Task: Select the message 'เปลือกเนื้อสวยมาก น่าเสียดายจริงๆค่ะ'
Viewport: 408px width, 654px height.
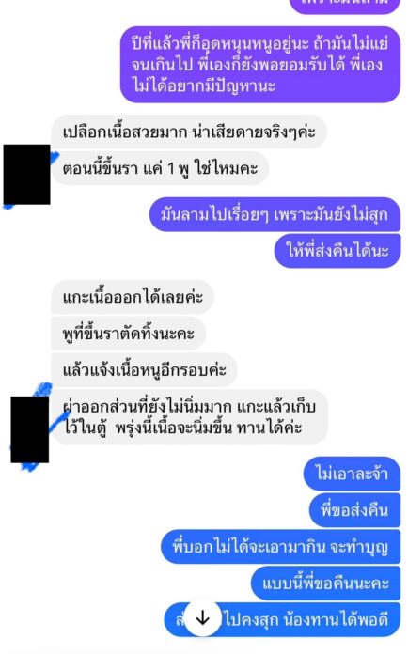Action: pyautogui.click(x=189, y=132)
